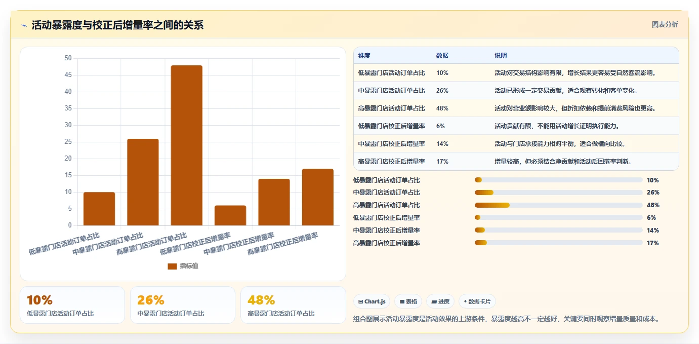
Task: Click the summary text starting 组合图展示活动暴露度
Action: pos(507,319)
